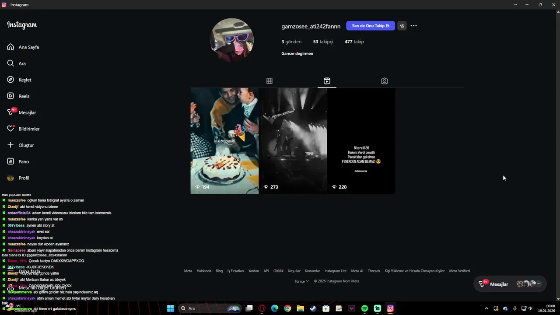The width and height of the screenshot is (560, 315).
Task: Click the Instagram icon in taskbar
Action: pyautogui.click(x=390, y=308)
